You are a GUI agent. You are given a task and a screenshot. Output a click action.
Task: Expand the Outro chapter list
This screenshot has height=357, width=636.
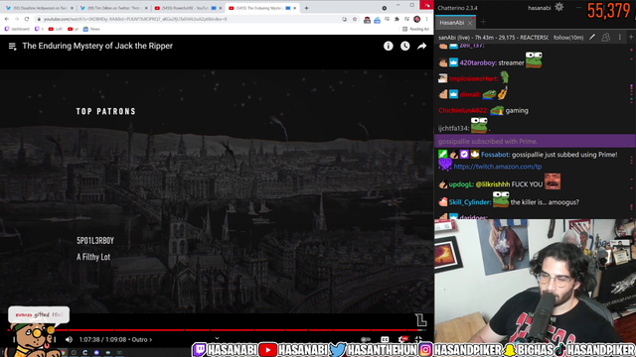click(141, 339)
